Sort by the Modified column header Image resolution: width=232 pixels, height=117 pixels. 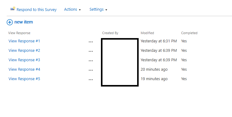tap(147, 33)
